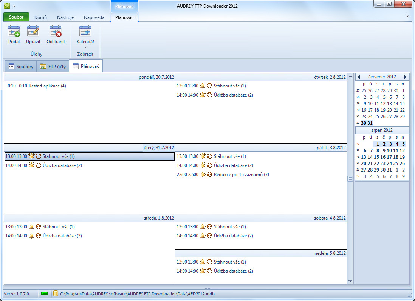Click the bell icon on Redukce počtu záznamů
Screen dimensions: 415x301
coord(203,174)
